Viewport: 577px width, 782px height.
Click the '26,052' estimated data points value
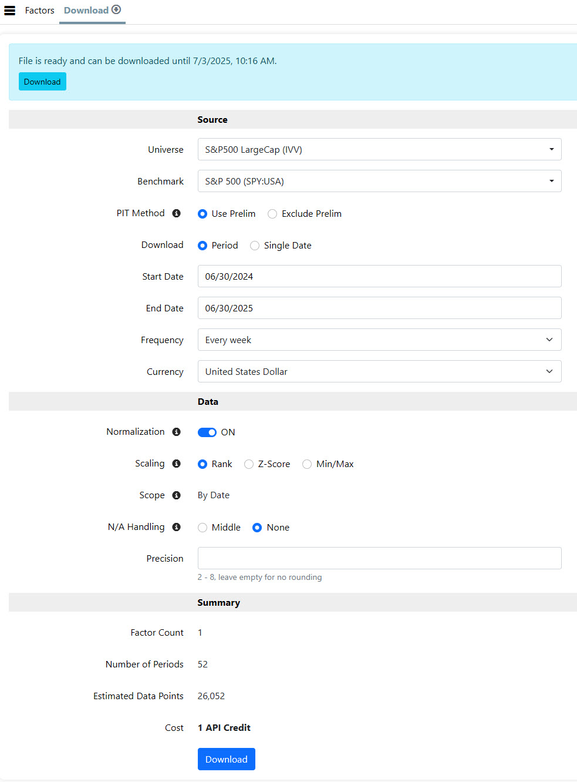pos(211,696)
